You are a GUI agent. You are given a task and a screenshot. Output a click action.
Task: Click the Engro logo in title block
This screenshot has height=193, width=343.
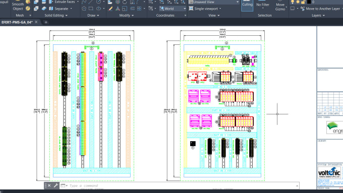pyautogui.click(x=335, y=127)
